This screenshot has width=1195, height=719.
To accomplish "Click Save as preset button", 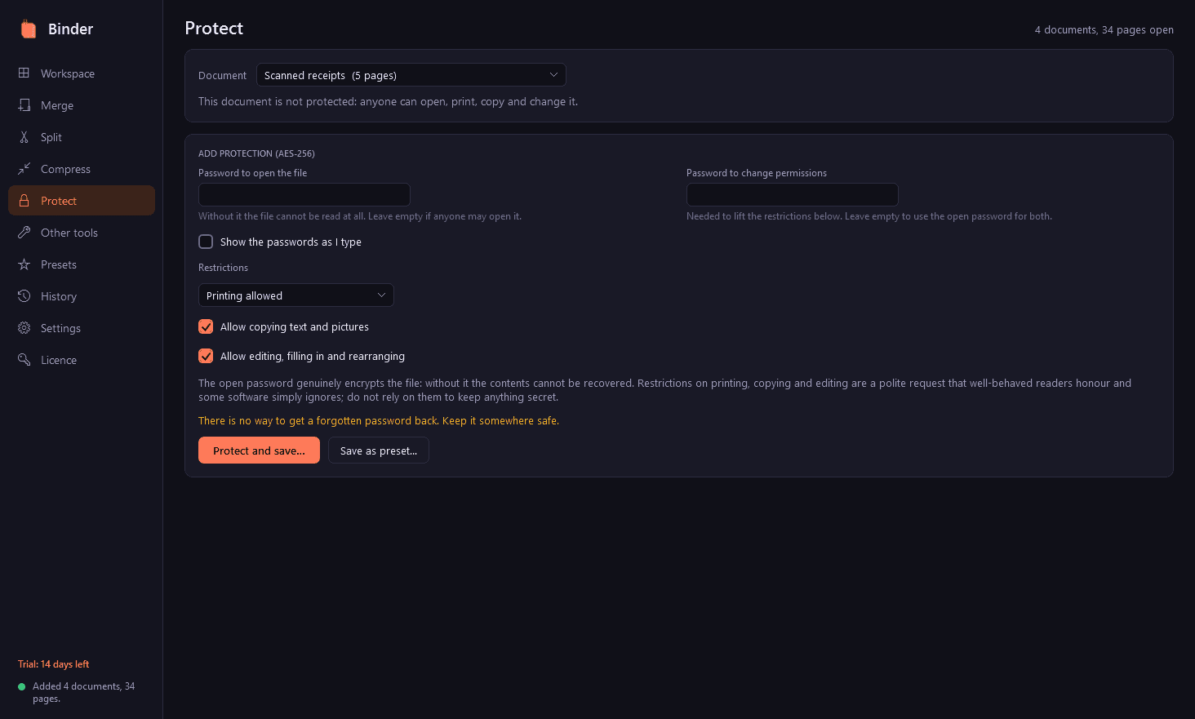I will click(x=379, y=450).
